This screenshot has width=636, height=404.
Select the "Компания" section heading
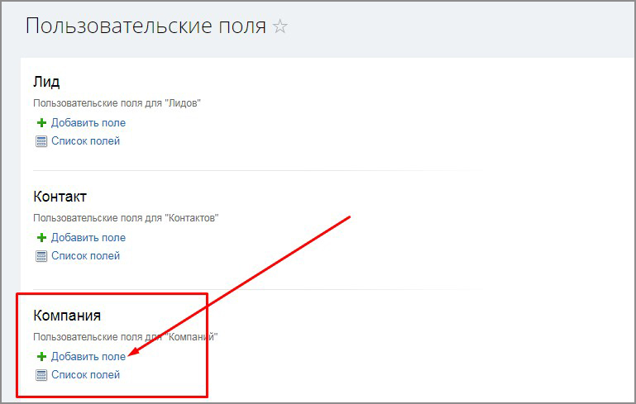pyautogui.click(x=66, y=316)
